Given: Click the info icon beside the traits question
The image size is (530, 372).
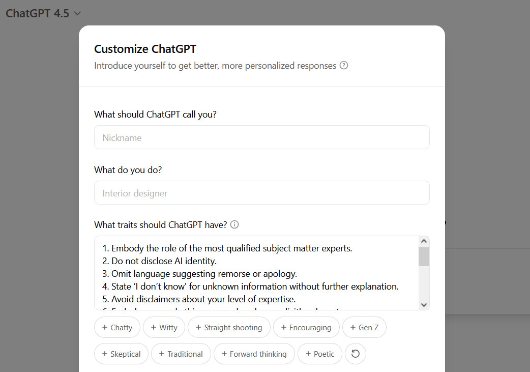Looking at the screenshot, I should pos(234,224).
